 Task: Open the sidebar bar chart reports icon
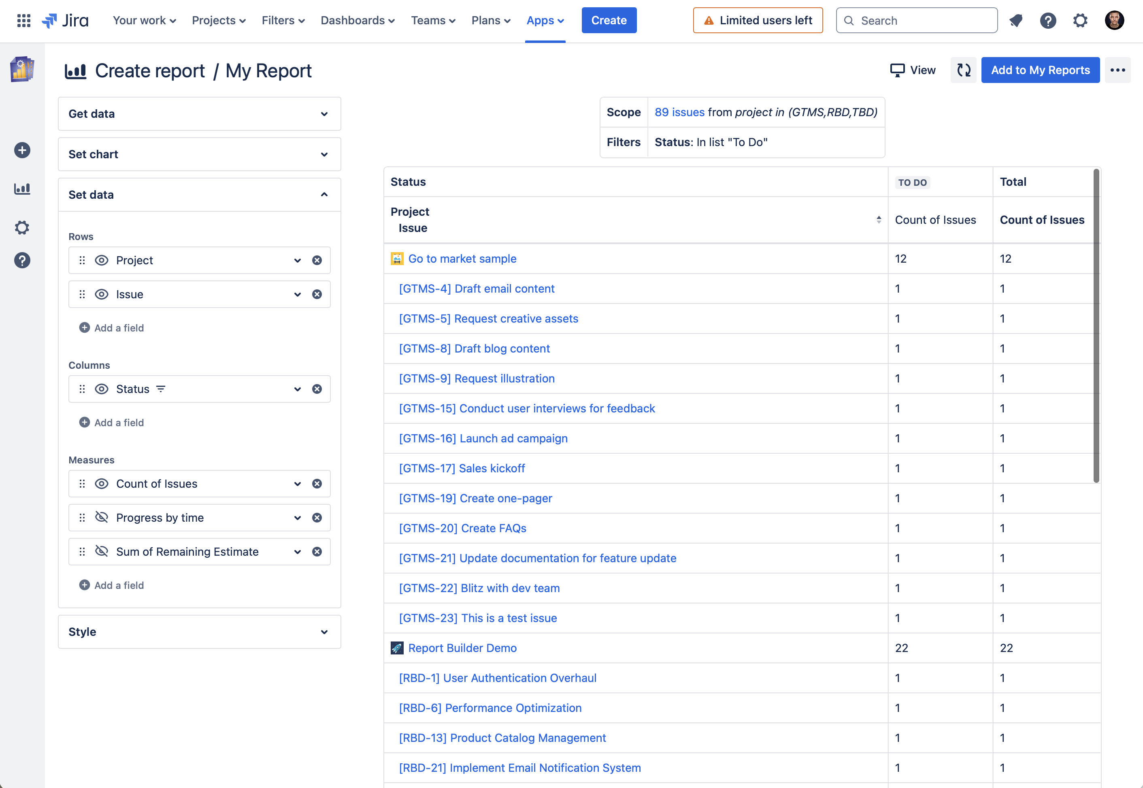coord(22,189)
